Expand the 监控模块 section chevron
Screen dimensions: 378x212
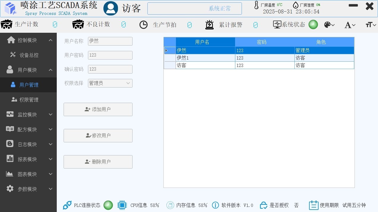[51, 114]
